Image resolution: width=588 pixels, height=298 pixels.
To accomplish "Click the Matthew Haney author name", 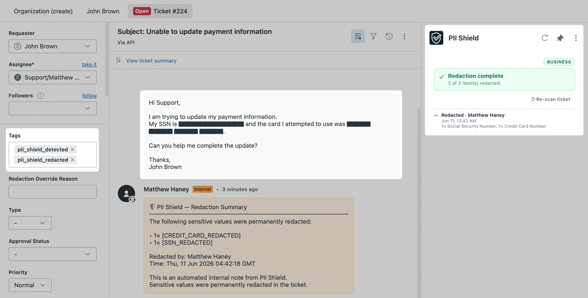I will pos(166,189).
